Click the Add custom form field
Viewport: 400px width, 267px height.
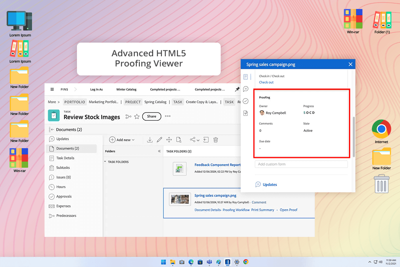[x=301, y=164]
